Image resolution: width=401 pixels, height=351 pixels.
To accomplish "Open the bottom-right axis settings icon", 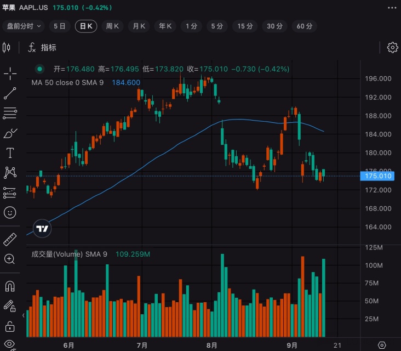I will [x=382, y=345].
